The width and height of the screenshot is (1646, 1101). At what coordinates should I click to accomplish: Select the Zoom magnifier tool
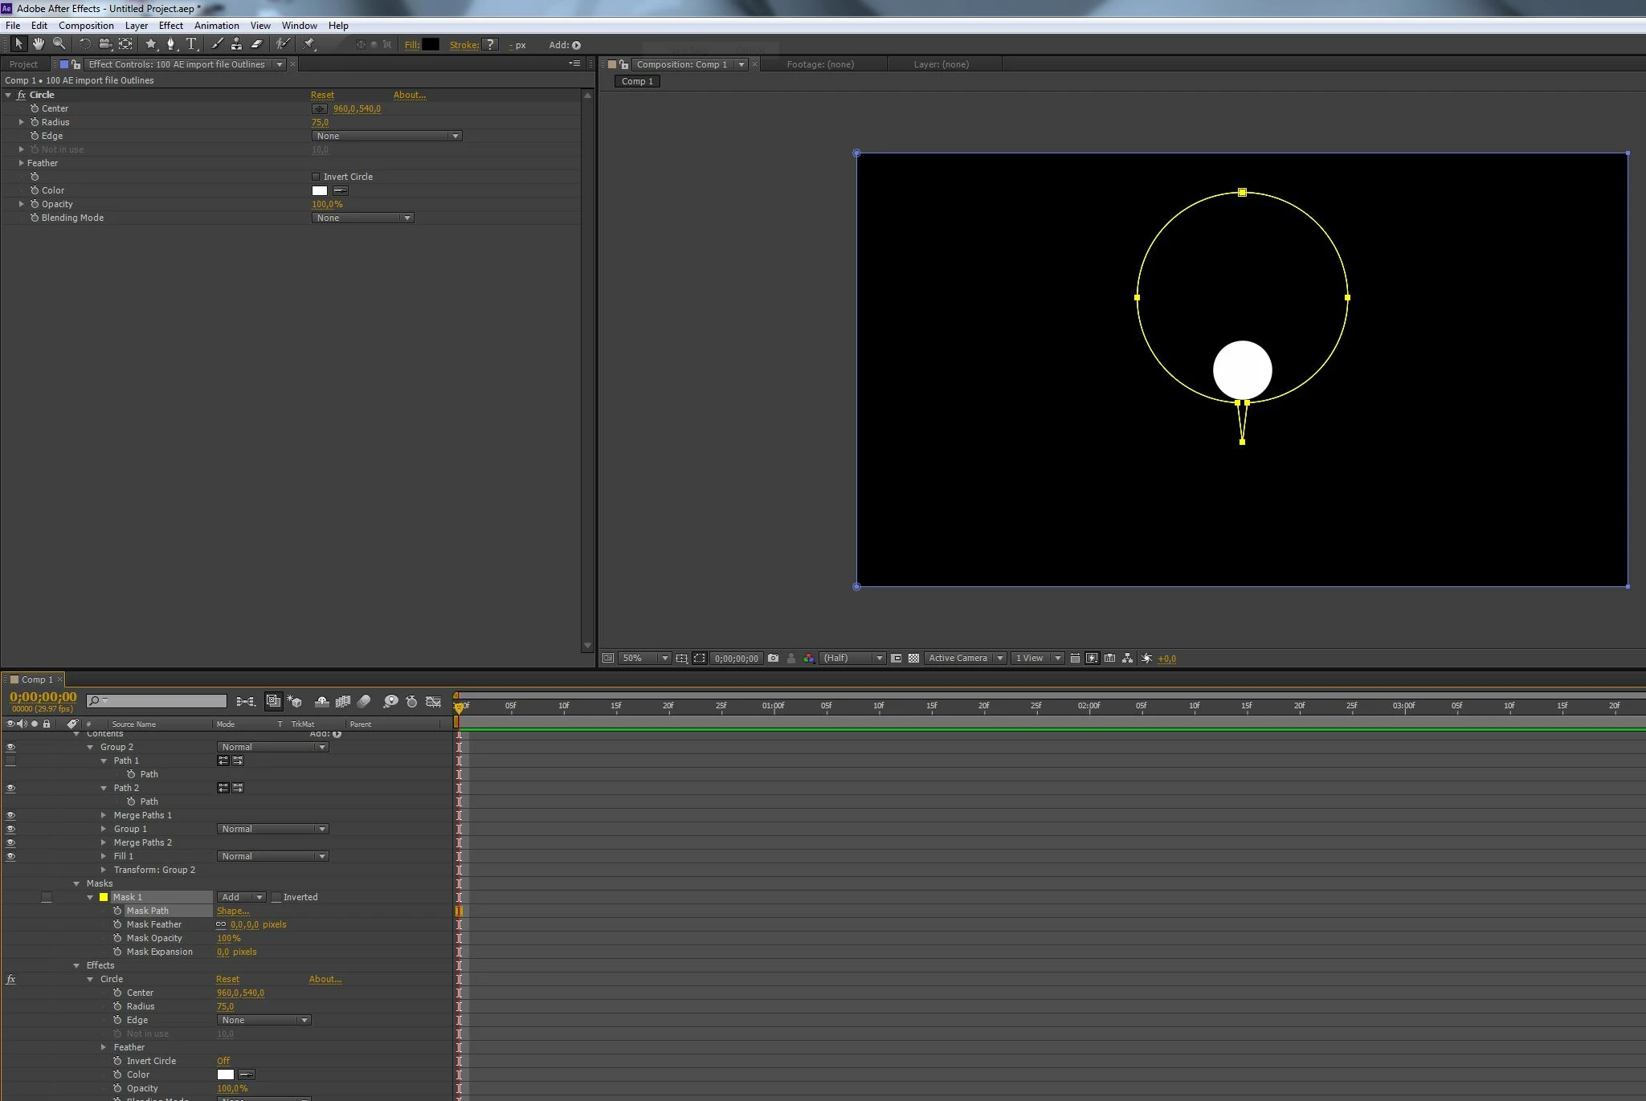pyautogui.click(x=59, y=44)
